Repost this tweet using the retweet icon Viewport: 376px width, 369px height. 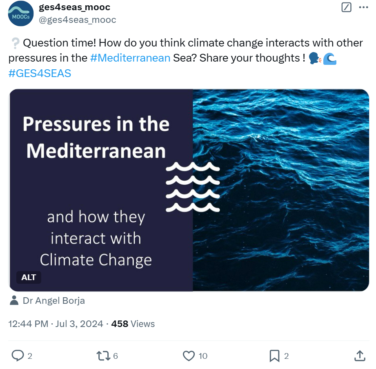tap(103, 356)
